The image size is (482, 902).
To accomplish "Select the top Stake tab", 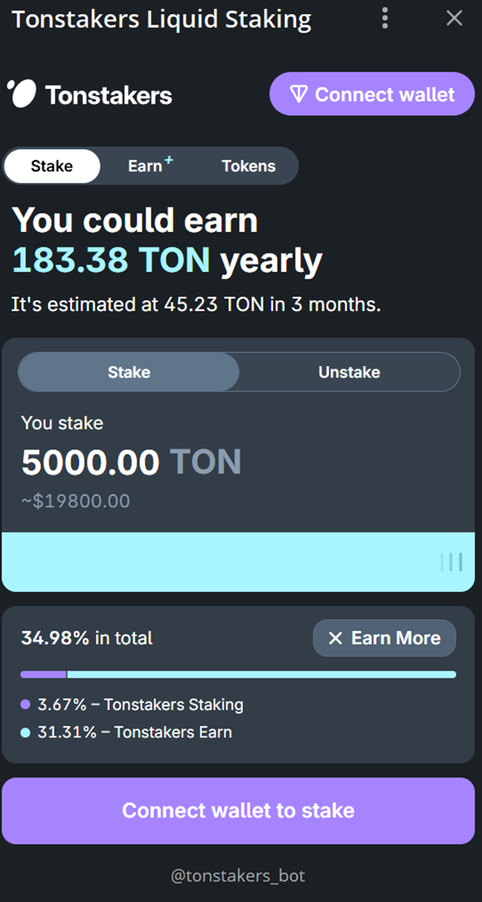I will tap(52, 166).
